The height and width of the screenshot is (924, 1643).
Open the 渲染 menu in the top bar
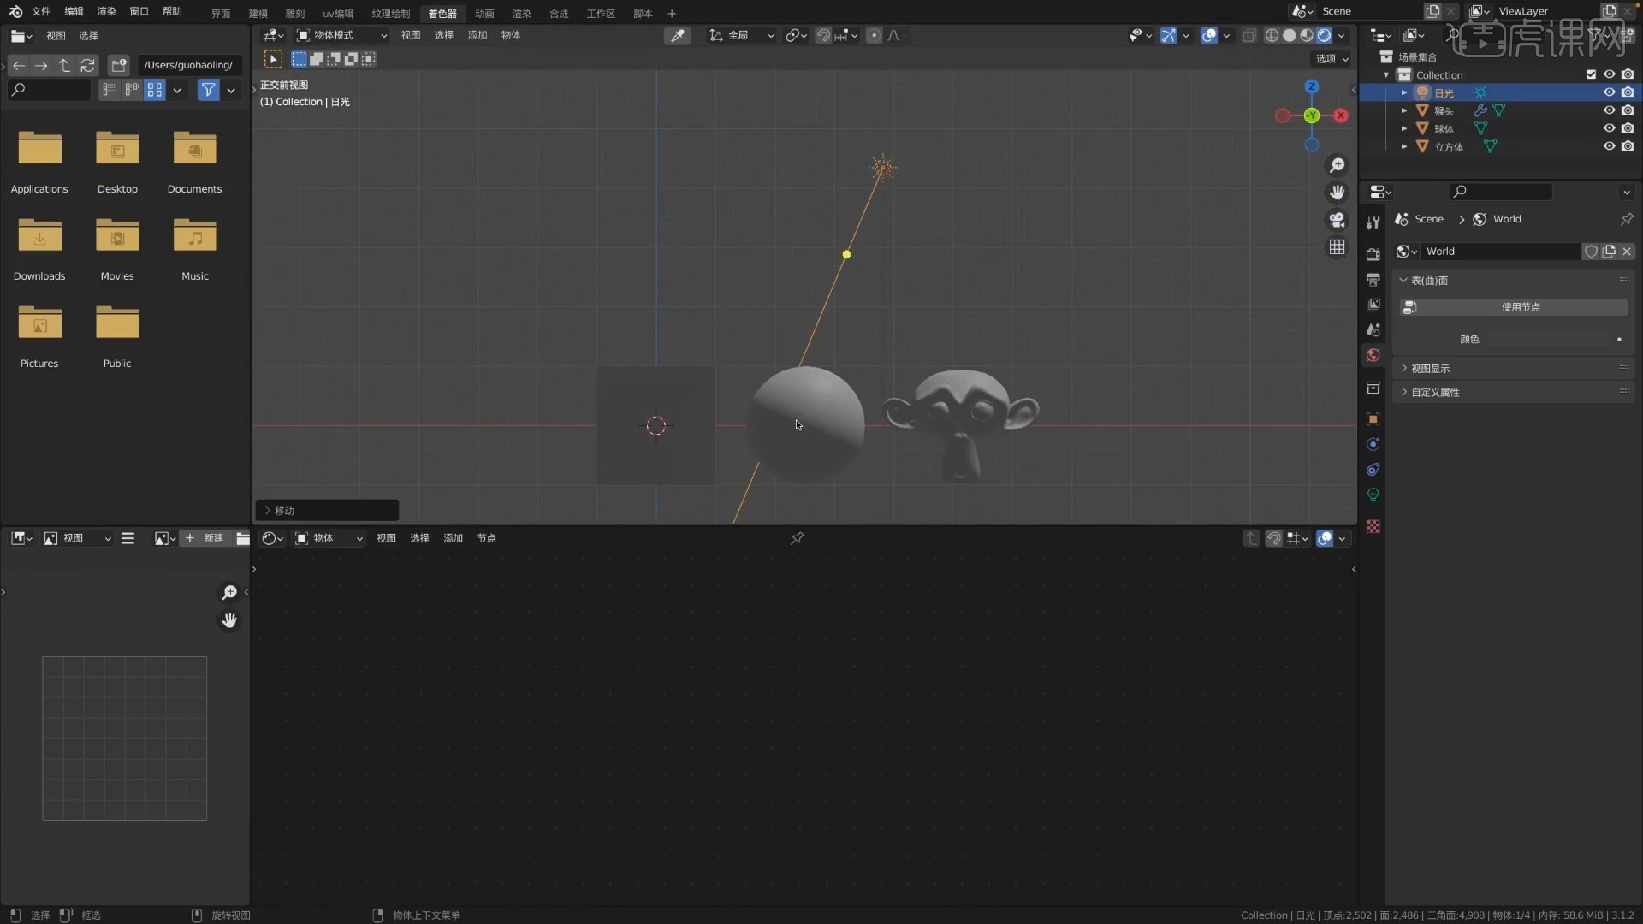click(x=106, y=12)
